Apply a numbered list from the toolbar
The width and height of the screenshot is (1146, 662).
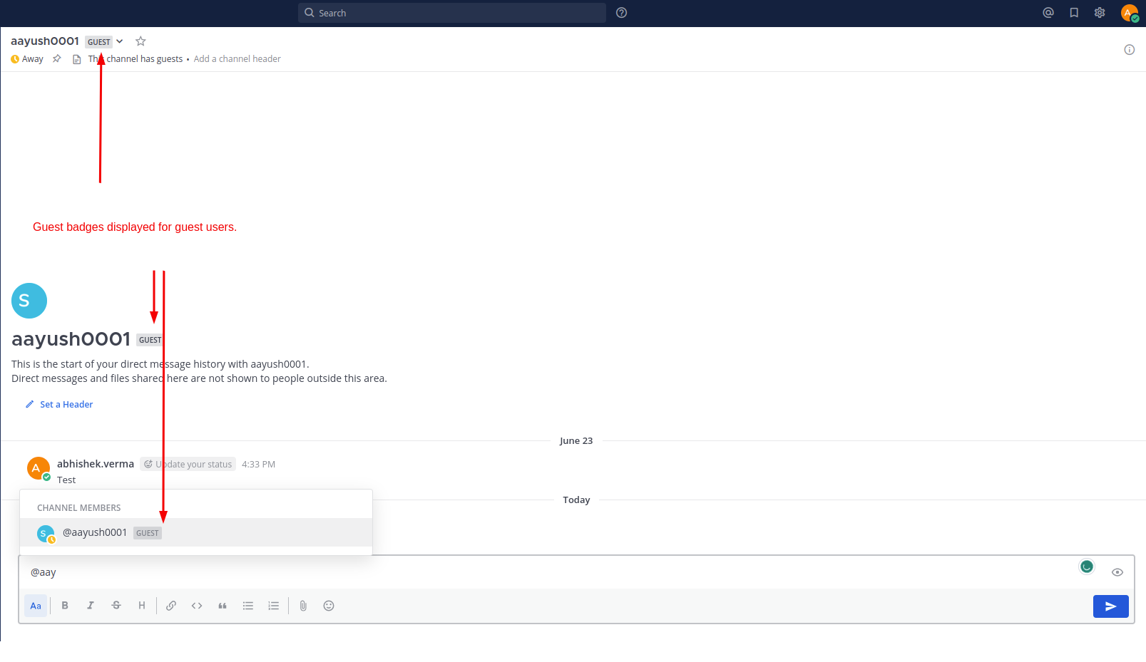click(273, 606)
